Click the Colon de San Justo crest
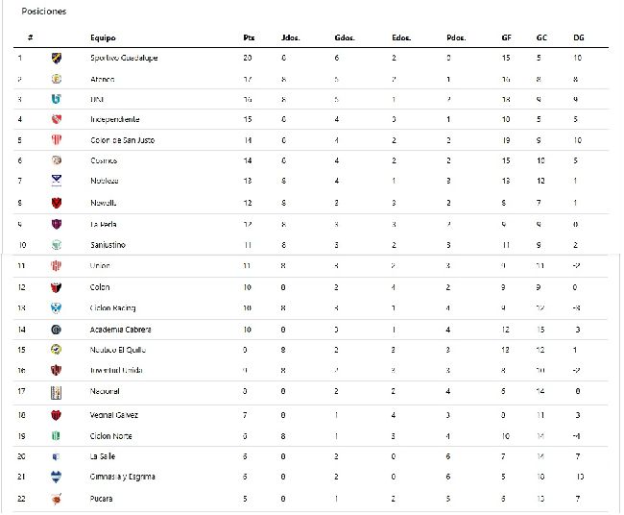 [57, 140]
